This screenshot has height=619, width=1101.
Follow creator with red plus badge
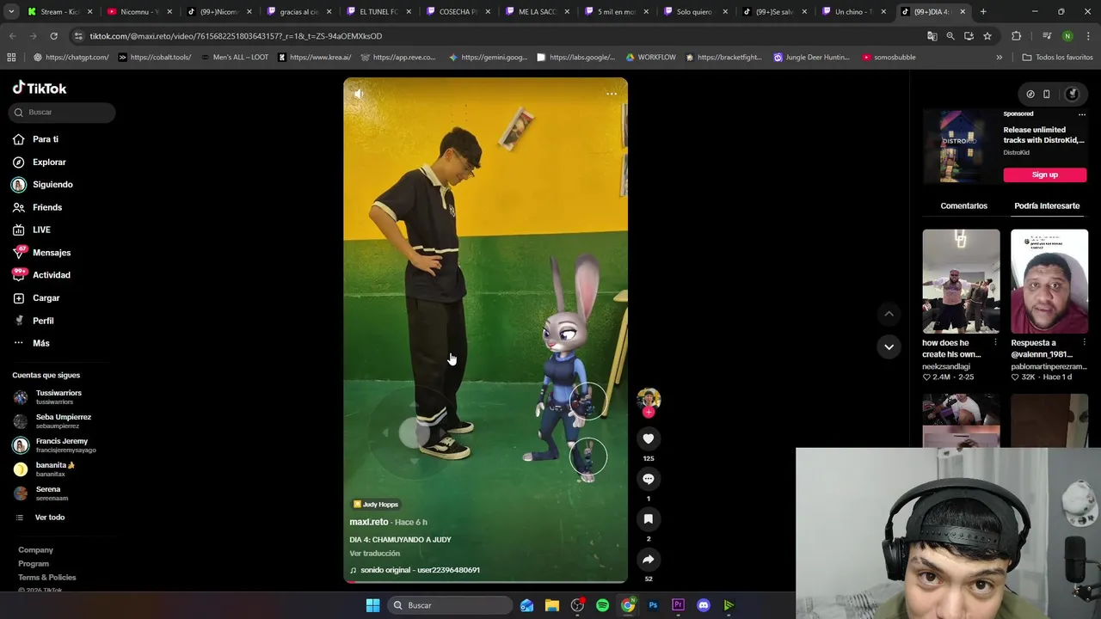(x=649, y=413)
